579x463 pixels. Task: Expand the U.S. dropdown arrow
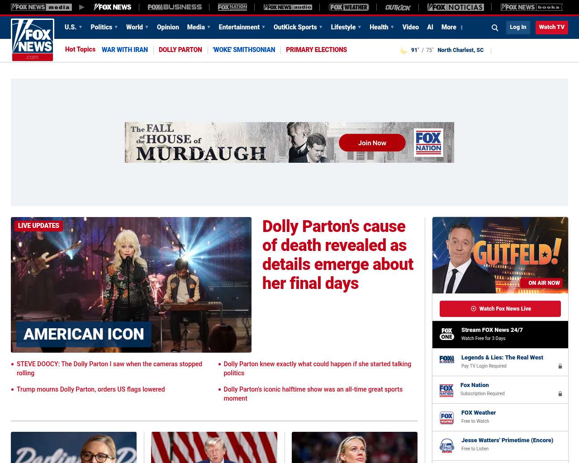(81, 27)
